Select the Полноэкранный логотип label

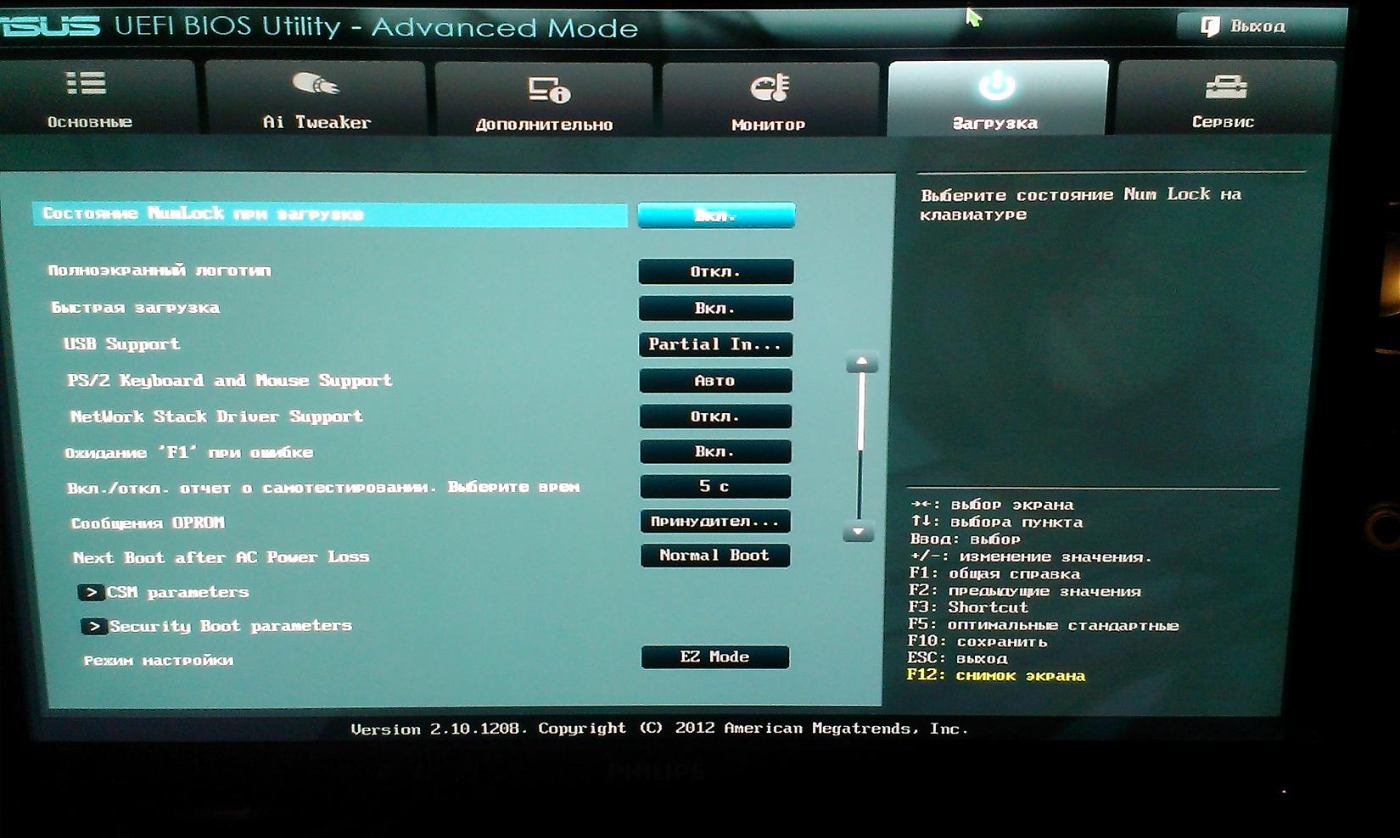pos(160,271)
